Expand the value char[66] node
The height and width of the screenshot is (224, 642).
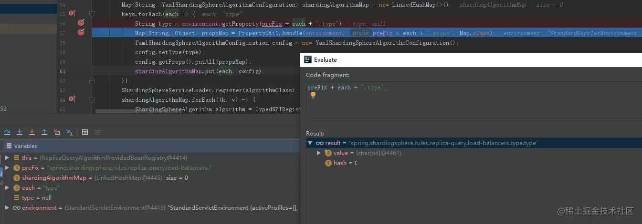tap(319, 153)
